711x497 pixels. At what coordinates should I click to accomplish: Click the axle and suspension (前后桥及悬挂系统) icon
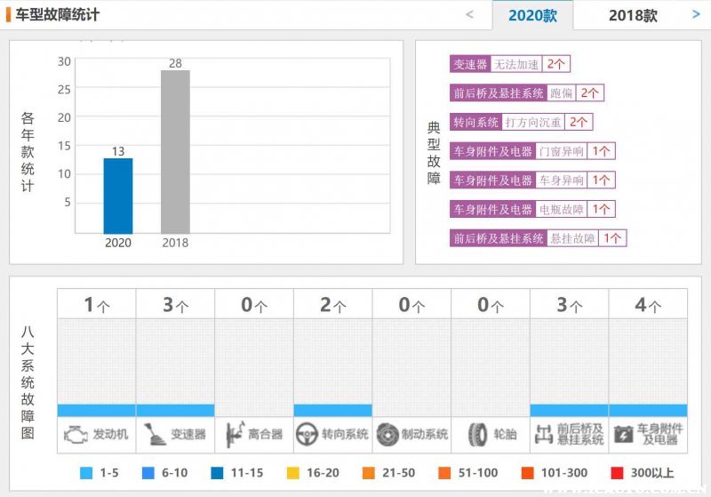[544, 435]
